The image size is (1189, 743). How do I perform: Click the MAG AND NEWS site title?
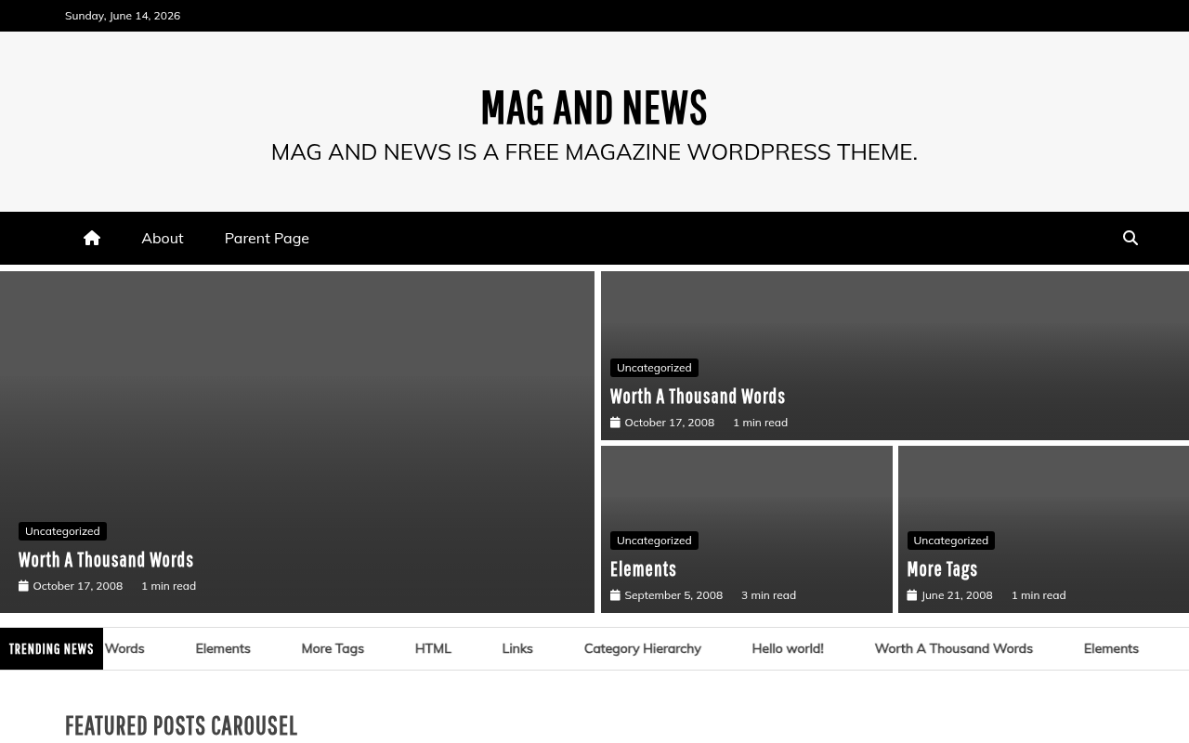594,108
